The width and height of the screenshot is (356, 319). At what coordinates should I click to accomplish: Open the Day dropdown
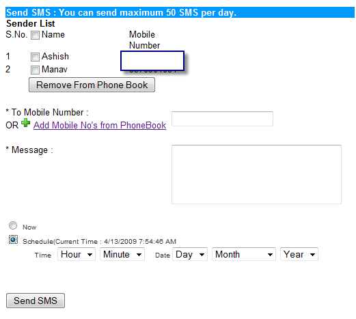tap(190, 254)
